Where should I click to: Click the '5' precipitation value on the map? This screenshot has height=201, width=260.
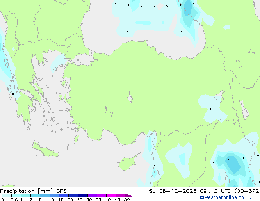pos(228,160)
